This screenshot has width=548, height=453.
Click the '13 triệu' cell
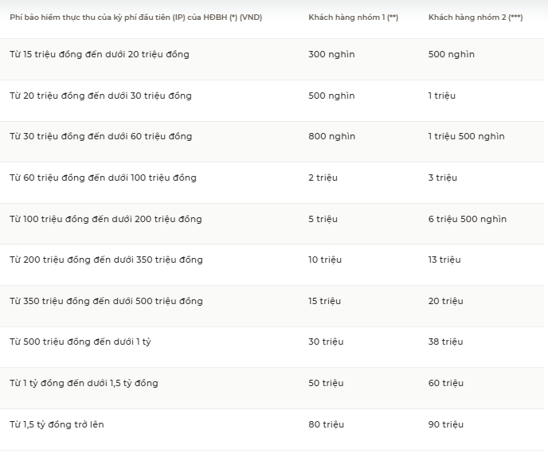click(x=444, y=260)
